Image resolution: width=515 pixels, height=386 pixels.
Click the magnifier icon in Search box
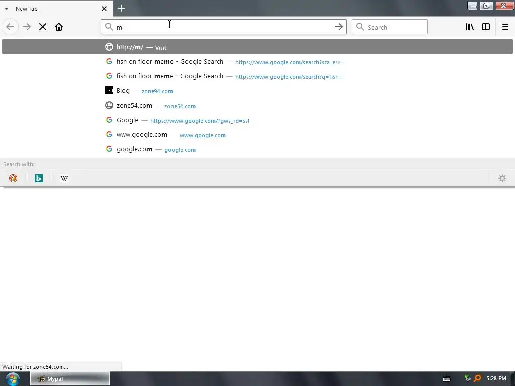[360, 27]
